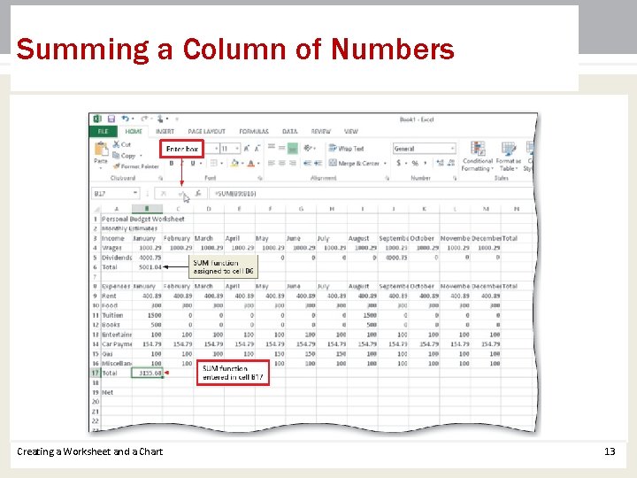The width and height of the screenshot is (637, 478).
Task: Open Format as Table gallery
Action: pos(508,157)
